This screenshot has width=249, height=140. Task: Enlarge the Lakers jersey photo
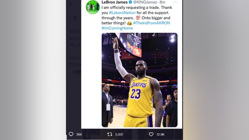click(x=139, y=80)
